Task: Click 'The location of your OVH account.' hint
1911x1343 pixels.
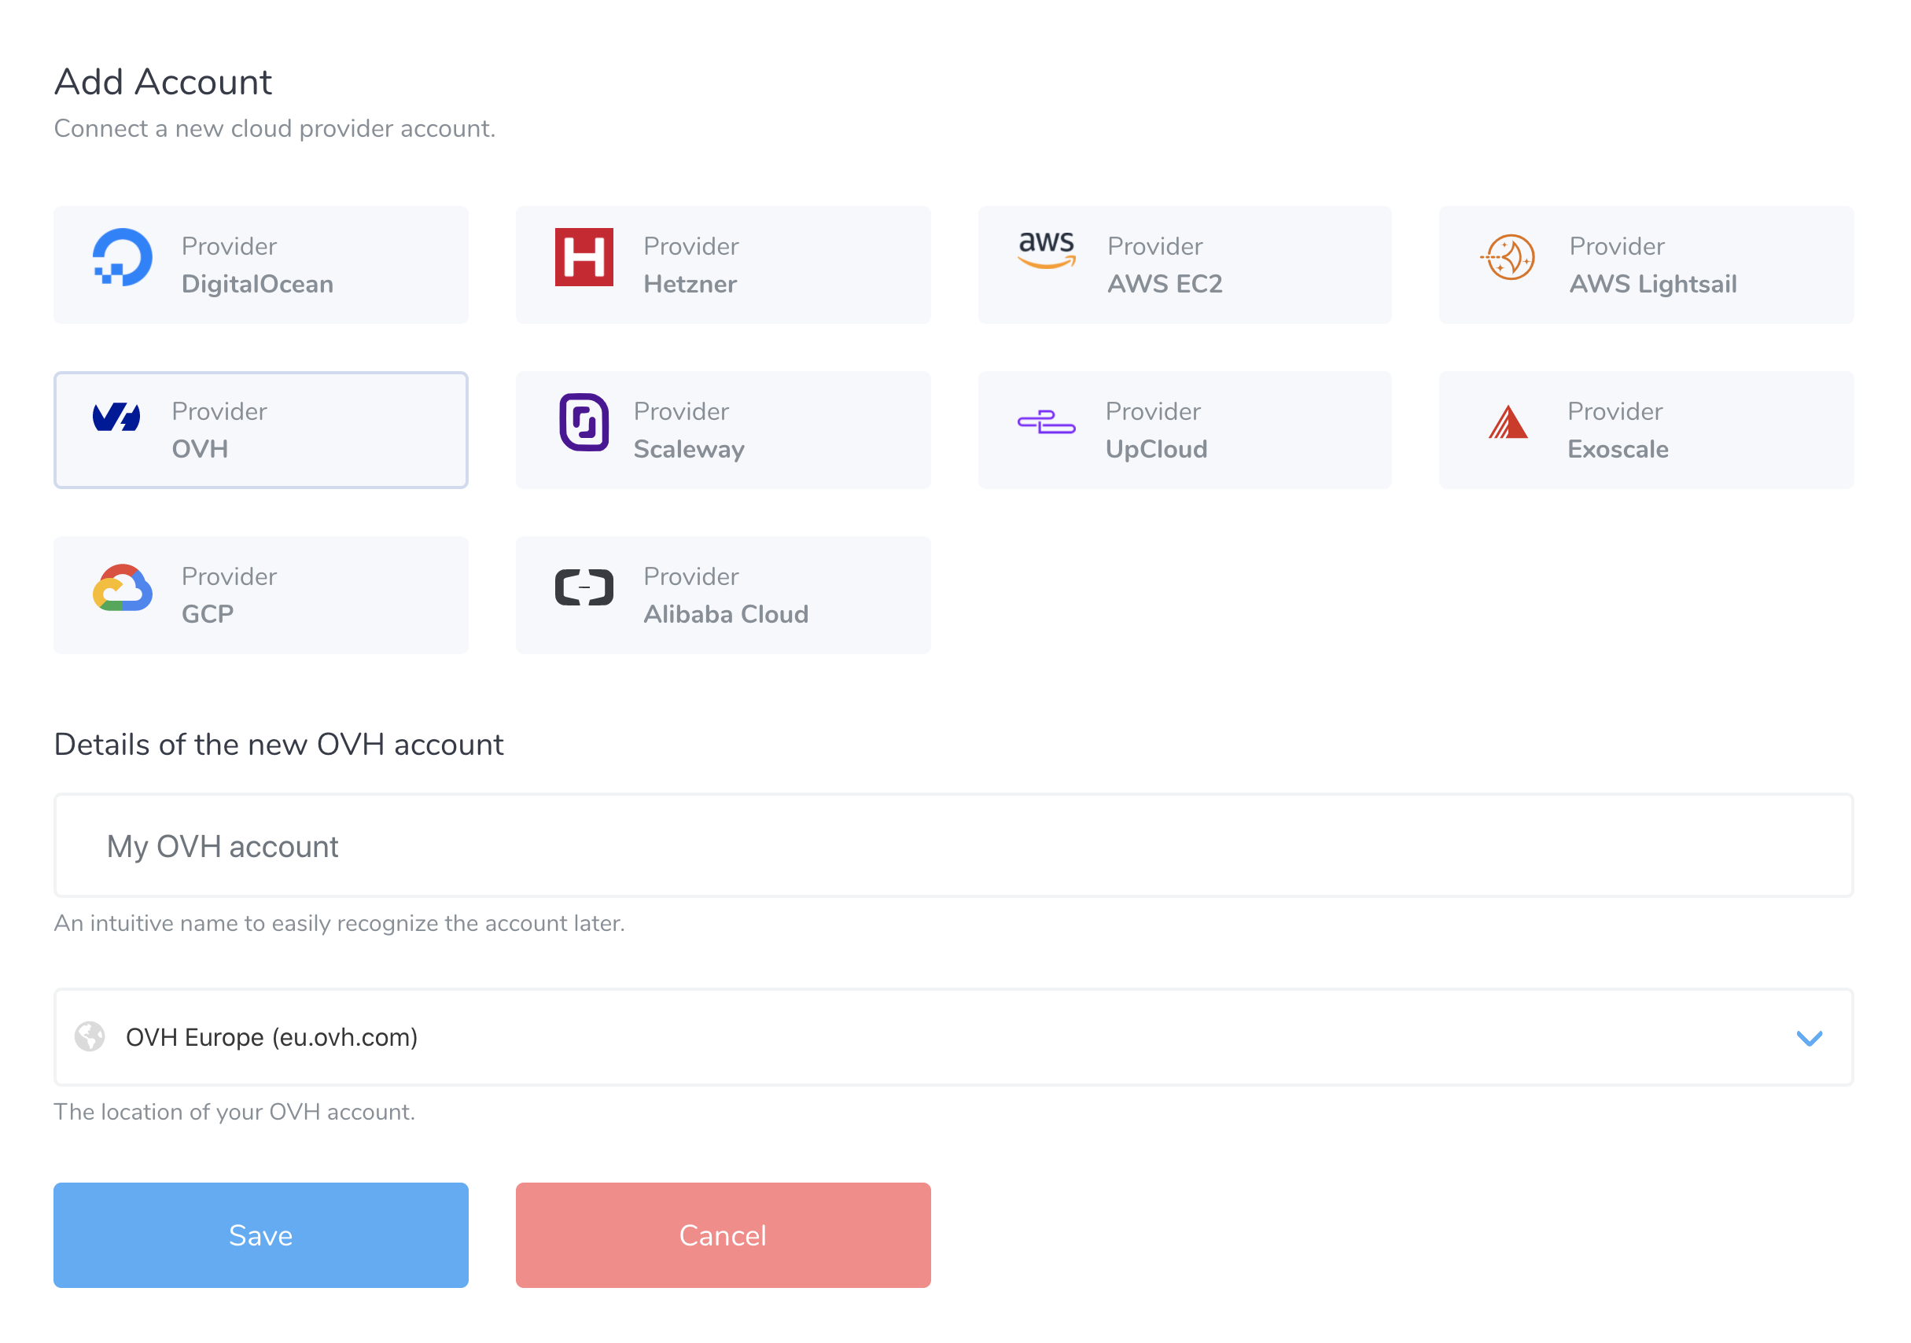Action: click(x=234, y=1112)
